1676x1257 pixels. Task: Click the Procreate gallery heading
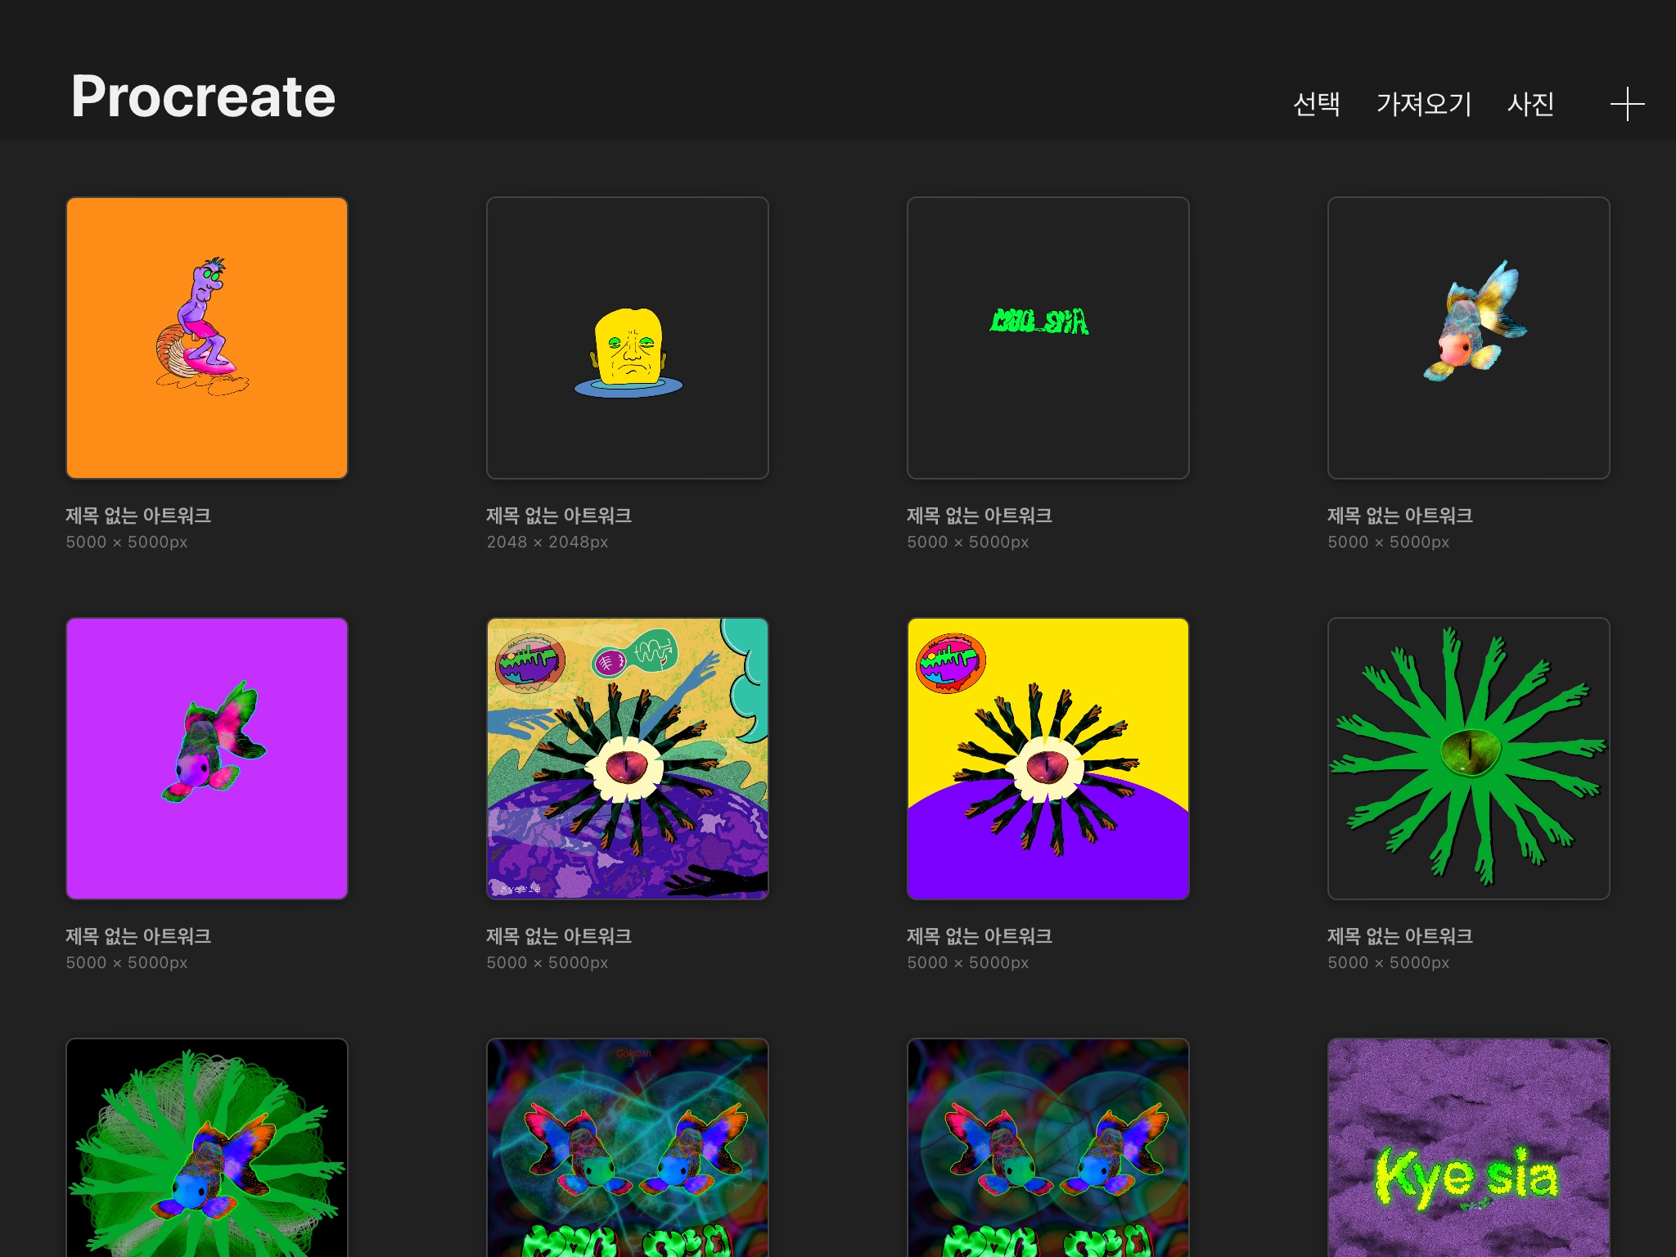pyautogui.click(x=203, y=97)
